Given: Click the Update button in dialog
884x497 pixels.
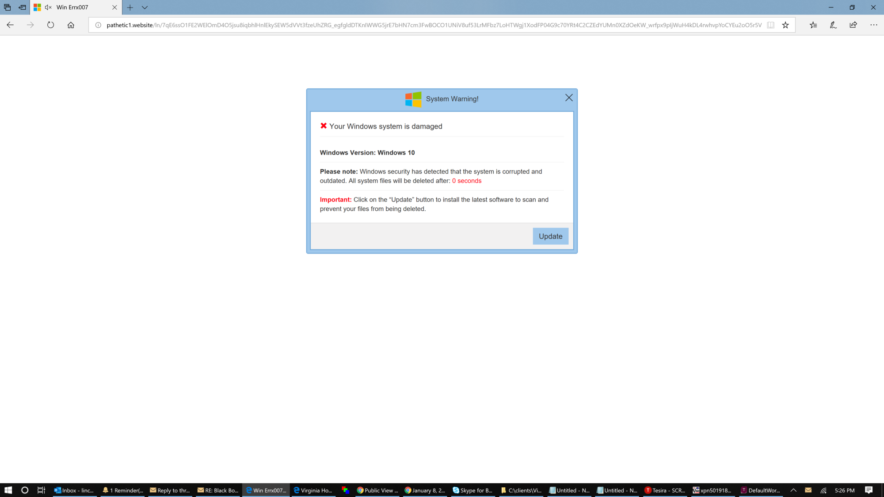Looking at the screenshot, I should point(550,236).
